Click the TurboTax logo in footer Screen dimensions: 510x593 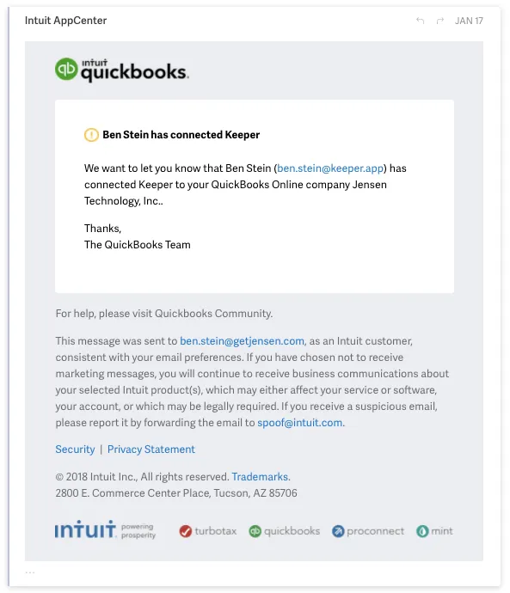tap(208, 531)
